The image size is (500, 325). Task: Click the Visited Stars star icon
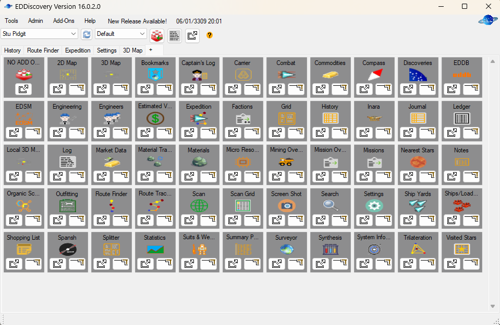tap(462, 249)
